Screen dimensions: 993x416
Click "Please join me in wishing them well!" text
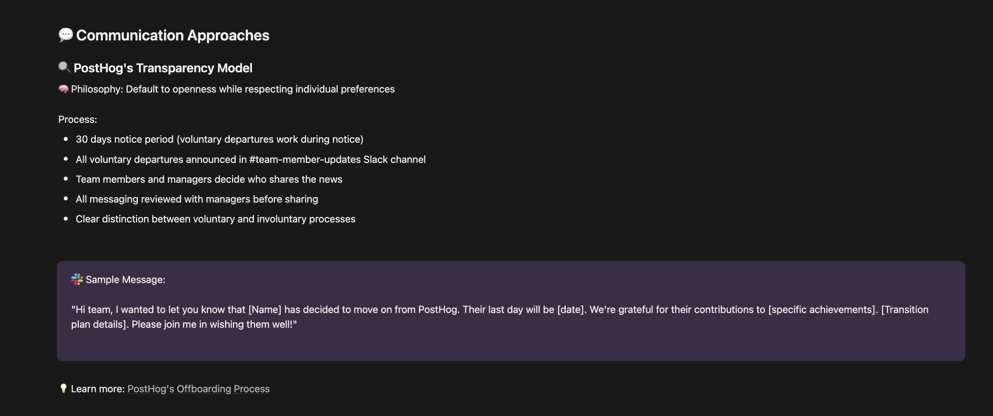214,324
